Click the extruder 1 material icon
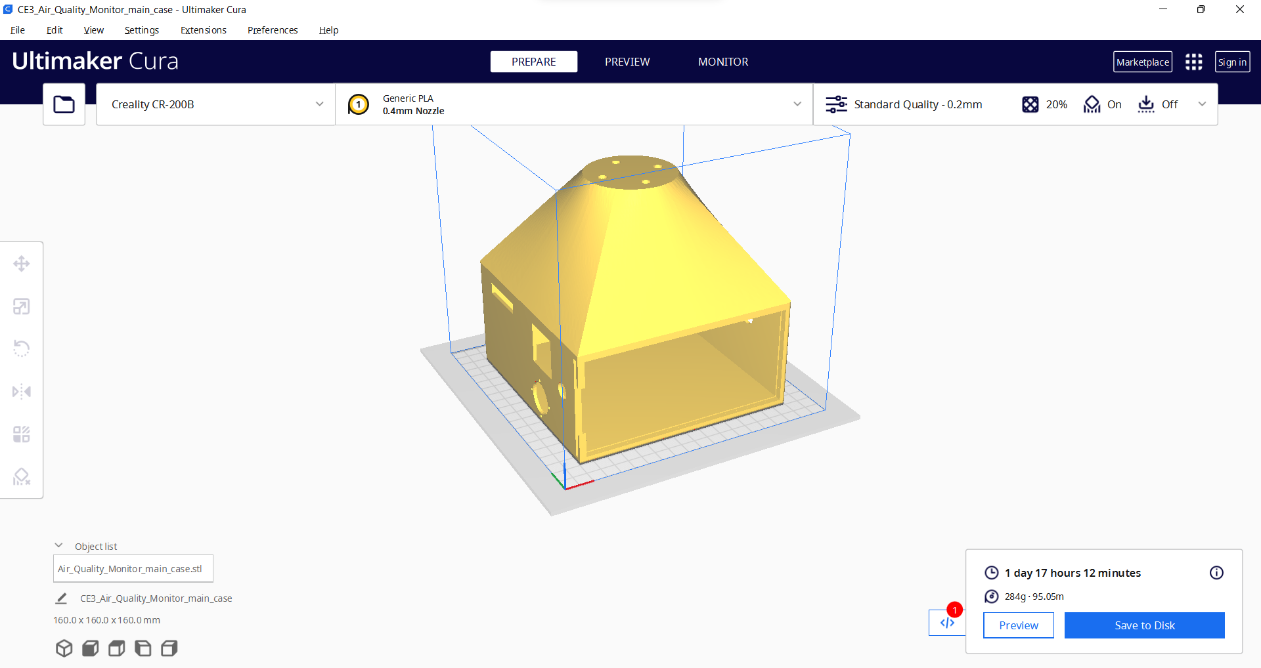This screenshot has width=1261, height=668. coord(359,104)
